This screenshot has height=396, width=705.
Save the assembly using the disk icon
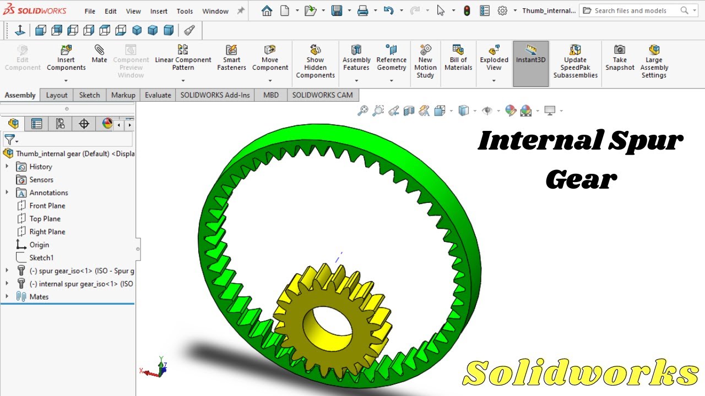tap(337, 10)
